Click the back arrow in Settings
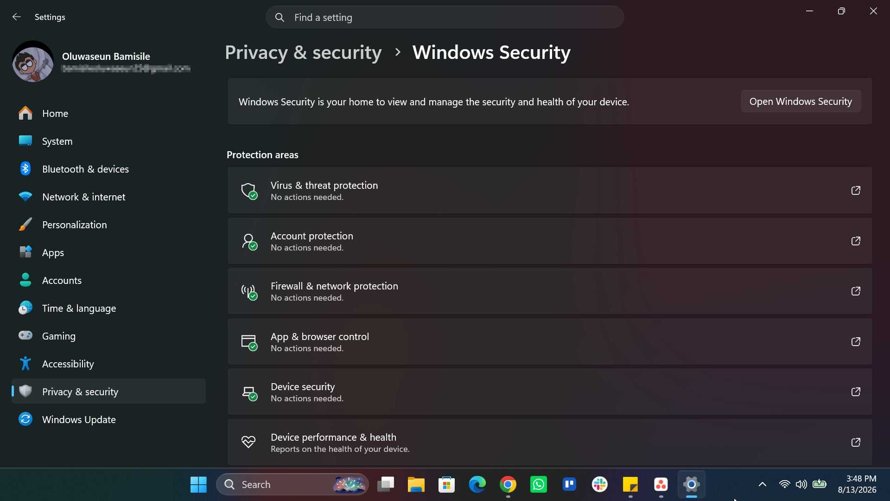 pos(17,17)
